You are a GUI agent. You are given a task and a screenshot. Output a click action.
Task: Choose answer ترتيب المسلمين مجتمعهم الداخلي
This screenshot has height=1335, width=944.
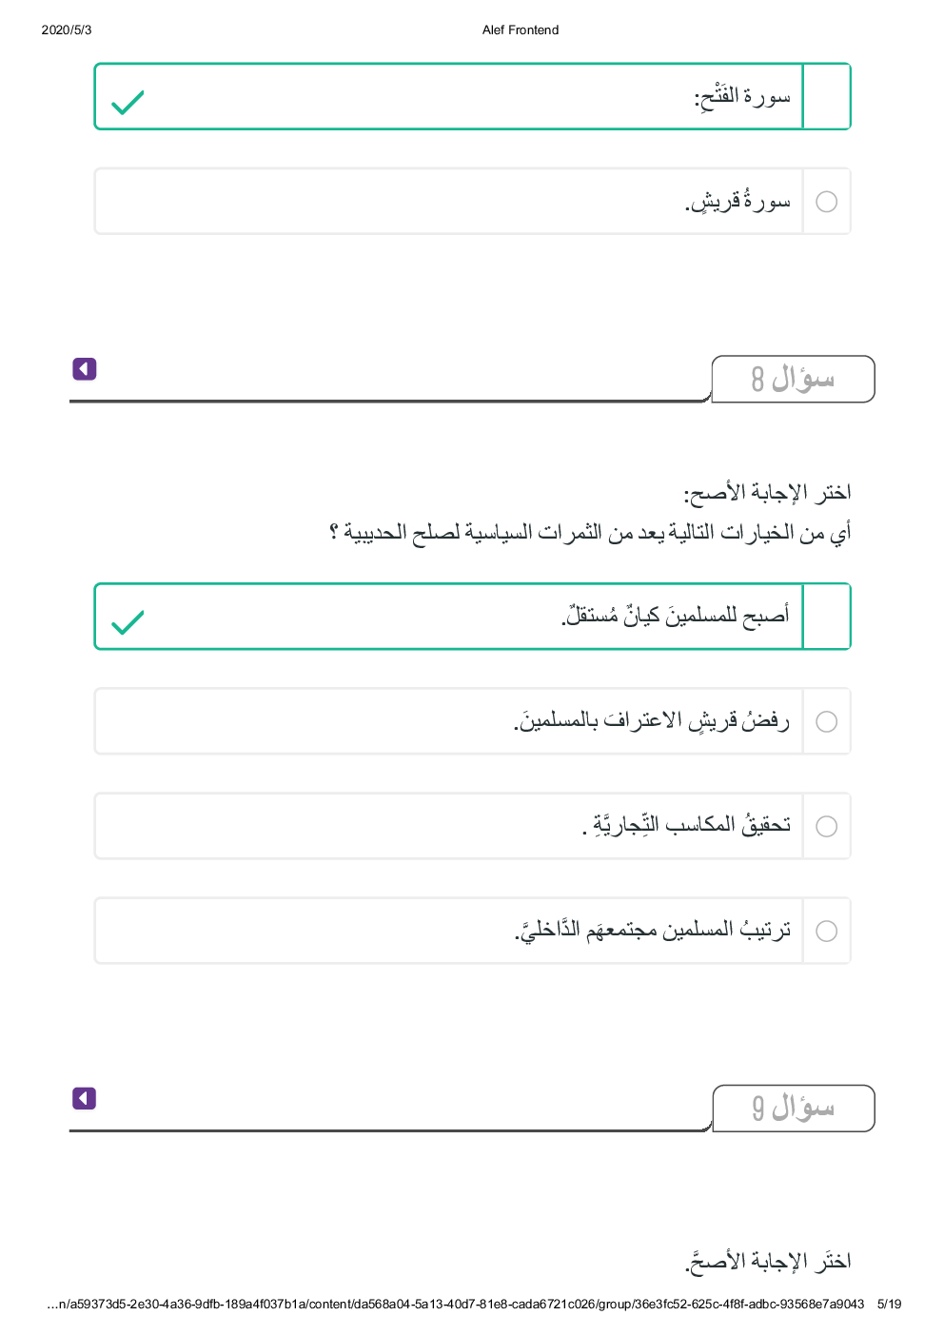653,931
